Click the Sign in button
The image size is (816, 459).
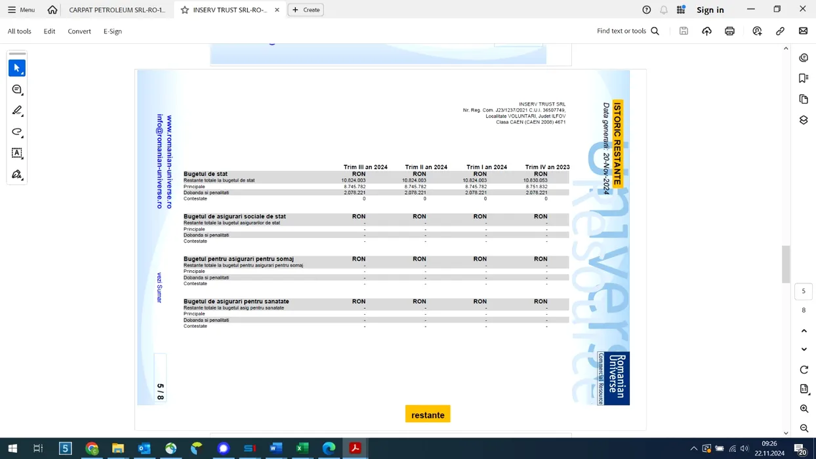[710, 10]
